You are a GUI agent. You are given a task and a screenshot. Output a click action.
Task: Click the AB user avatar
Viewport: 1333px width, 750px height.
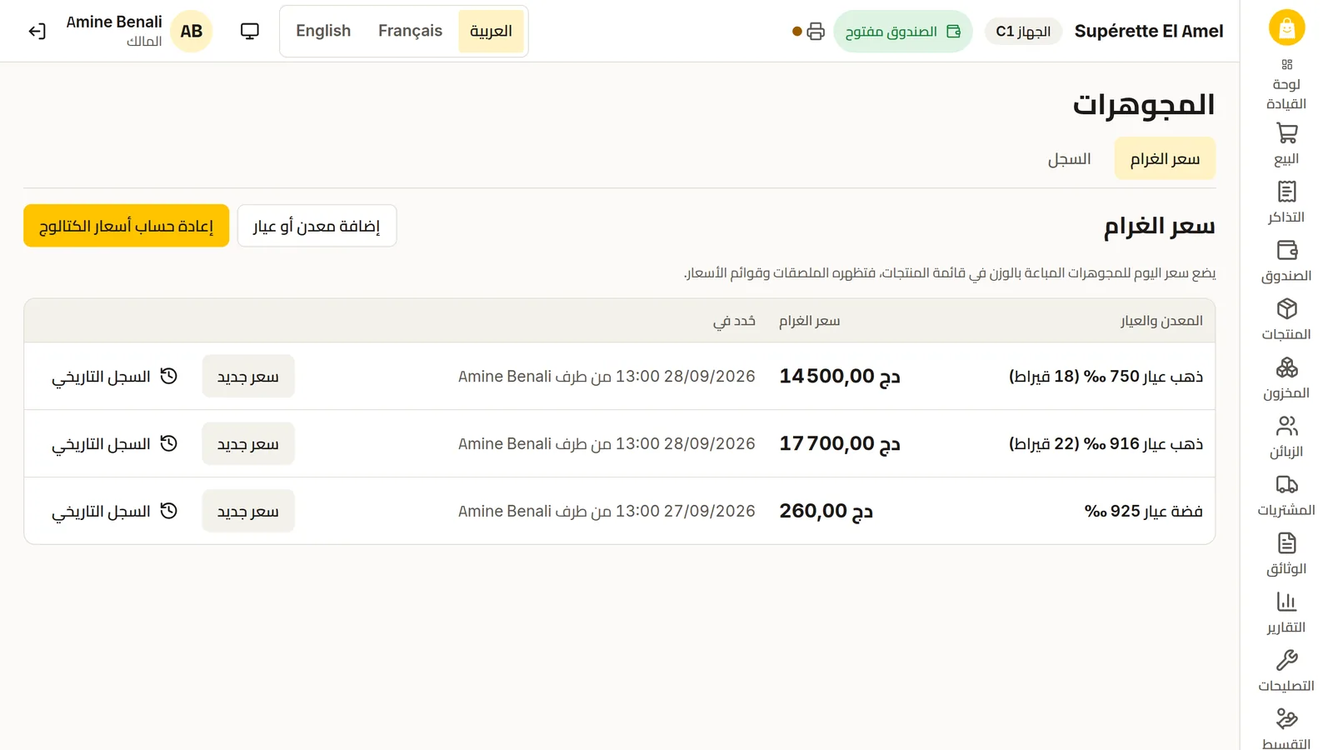point(192,31)
